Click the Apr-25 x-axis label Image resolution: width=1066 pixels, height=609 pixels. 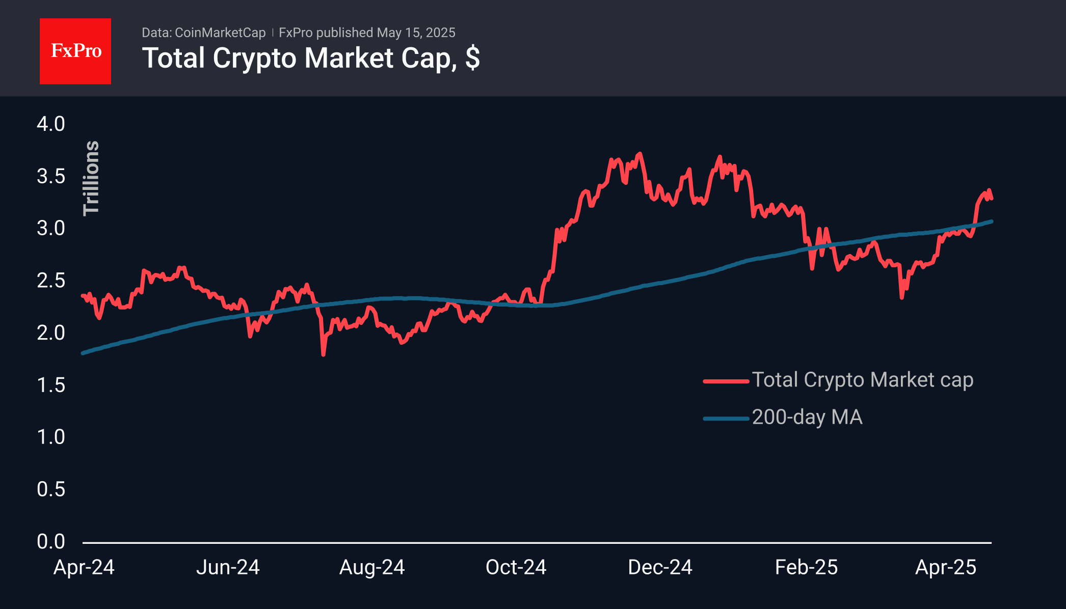pos(946,567)
